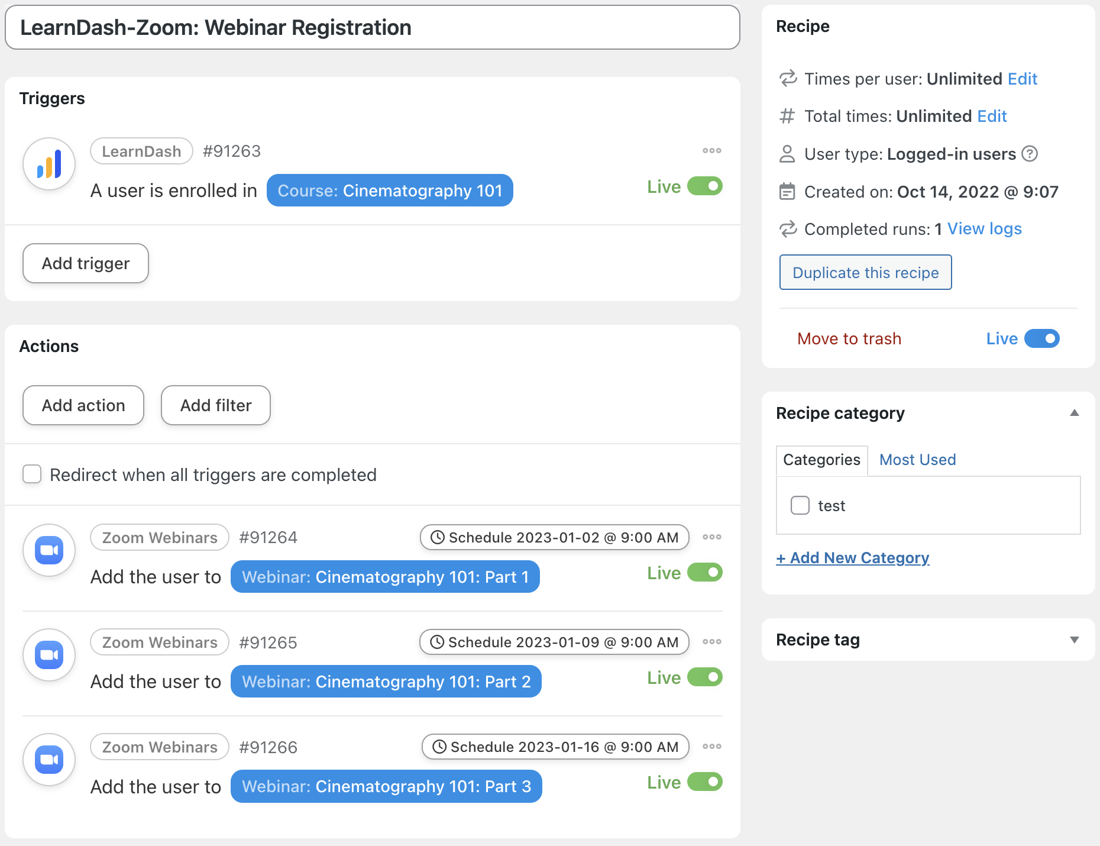Open the Webinar: Cinematography 101: Part 1 selector
Viewport: 1100px width, 846px height.
pos(385,577)
